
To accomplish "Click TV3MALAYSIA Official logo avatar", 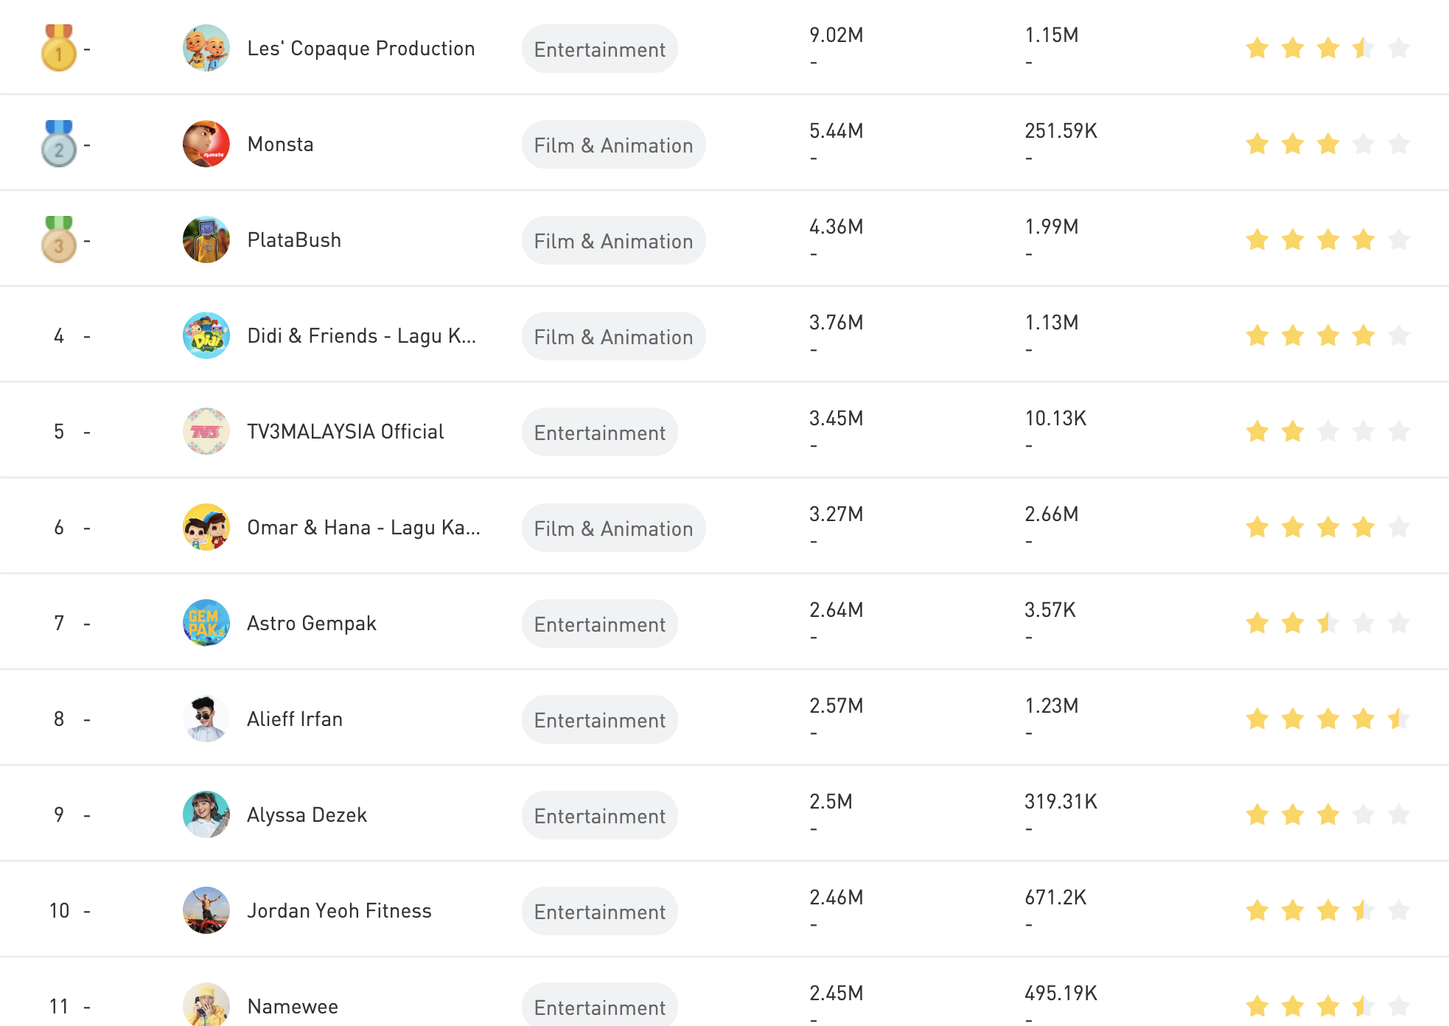I will click(206, 432).
